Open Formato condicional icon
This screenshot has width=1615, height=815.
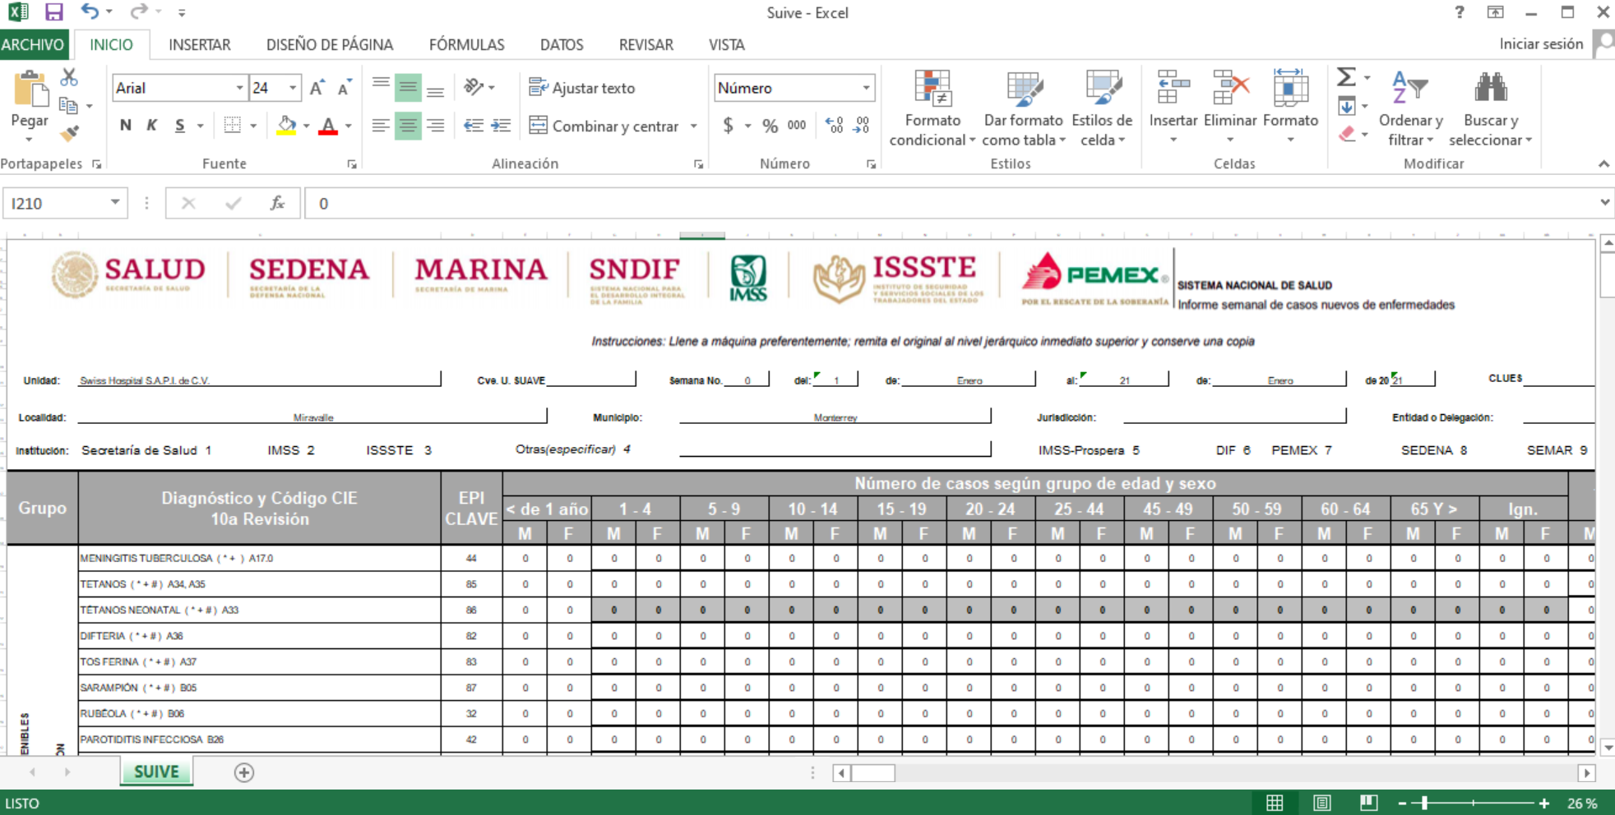[x=932, y=89]
